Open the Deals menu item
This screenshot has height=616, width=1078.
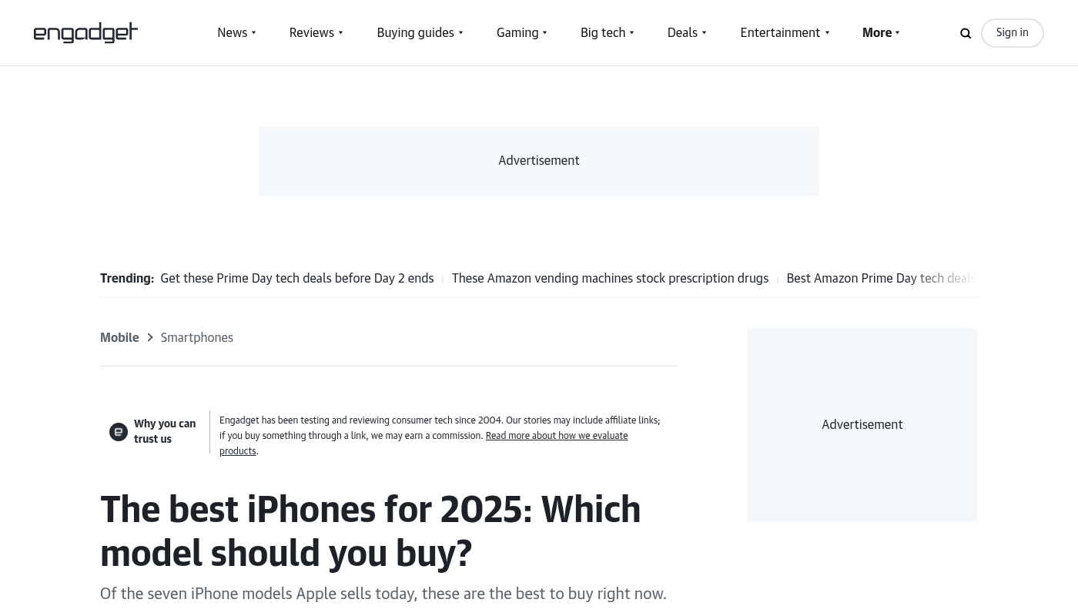(682, 33)
